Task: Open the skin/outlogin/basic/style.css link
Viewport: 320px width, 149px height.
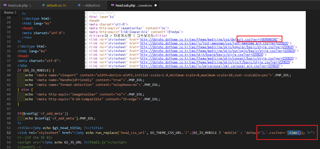Action: click(x=218, y=51)
